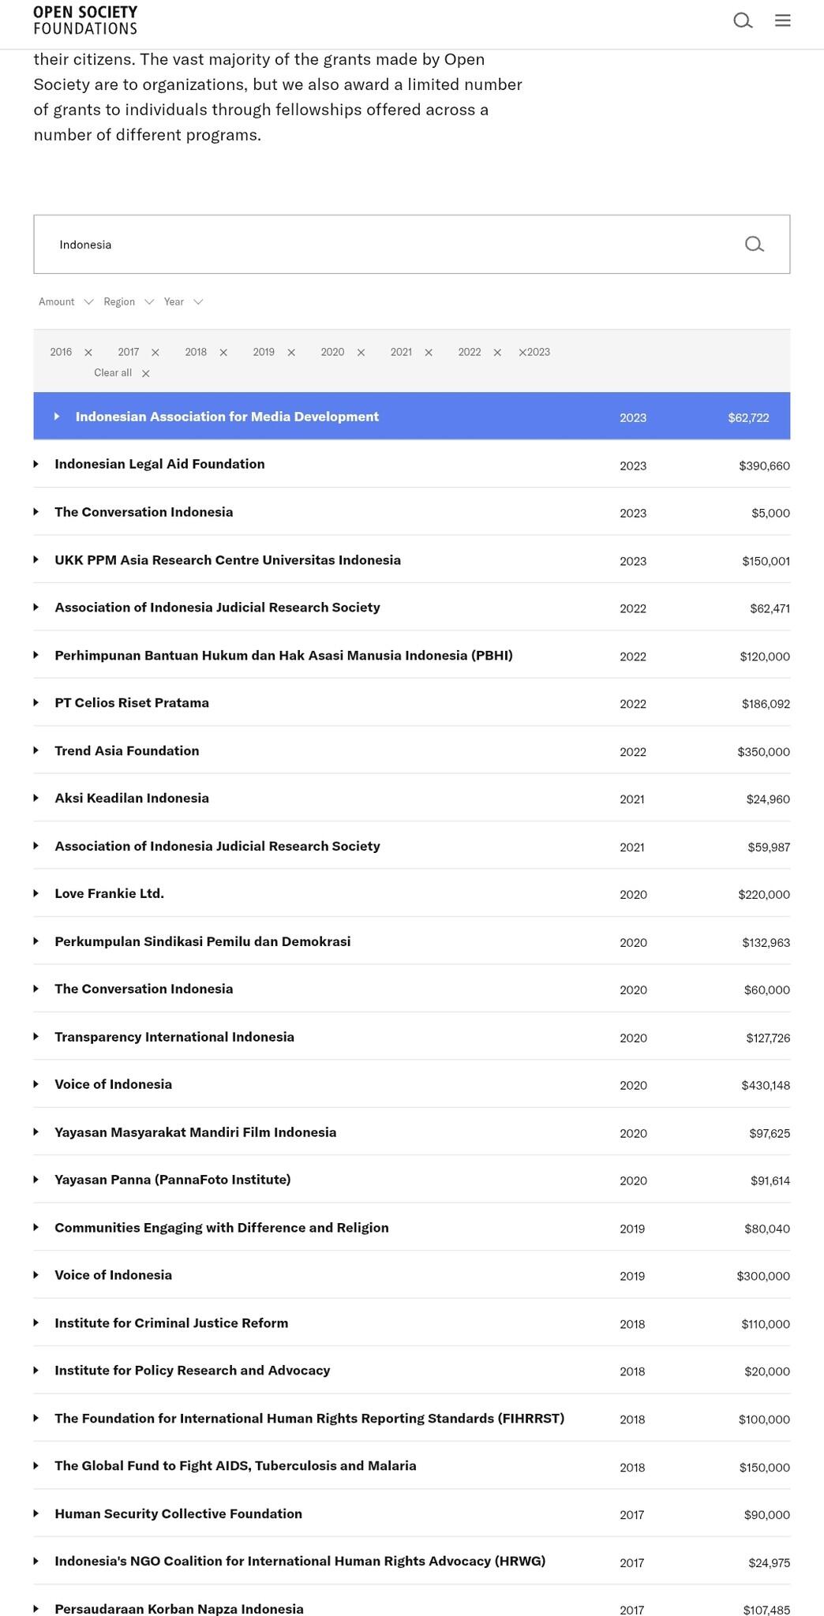Open the site search in the header
The width and height of the screenshot is (824, 1616).
pos(743,21)
